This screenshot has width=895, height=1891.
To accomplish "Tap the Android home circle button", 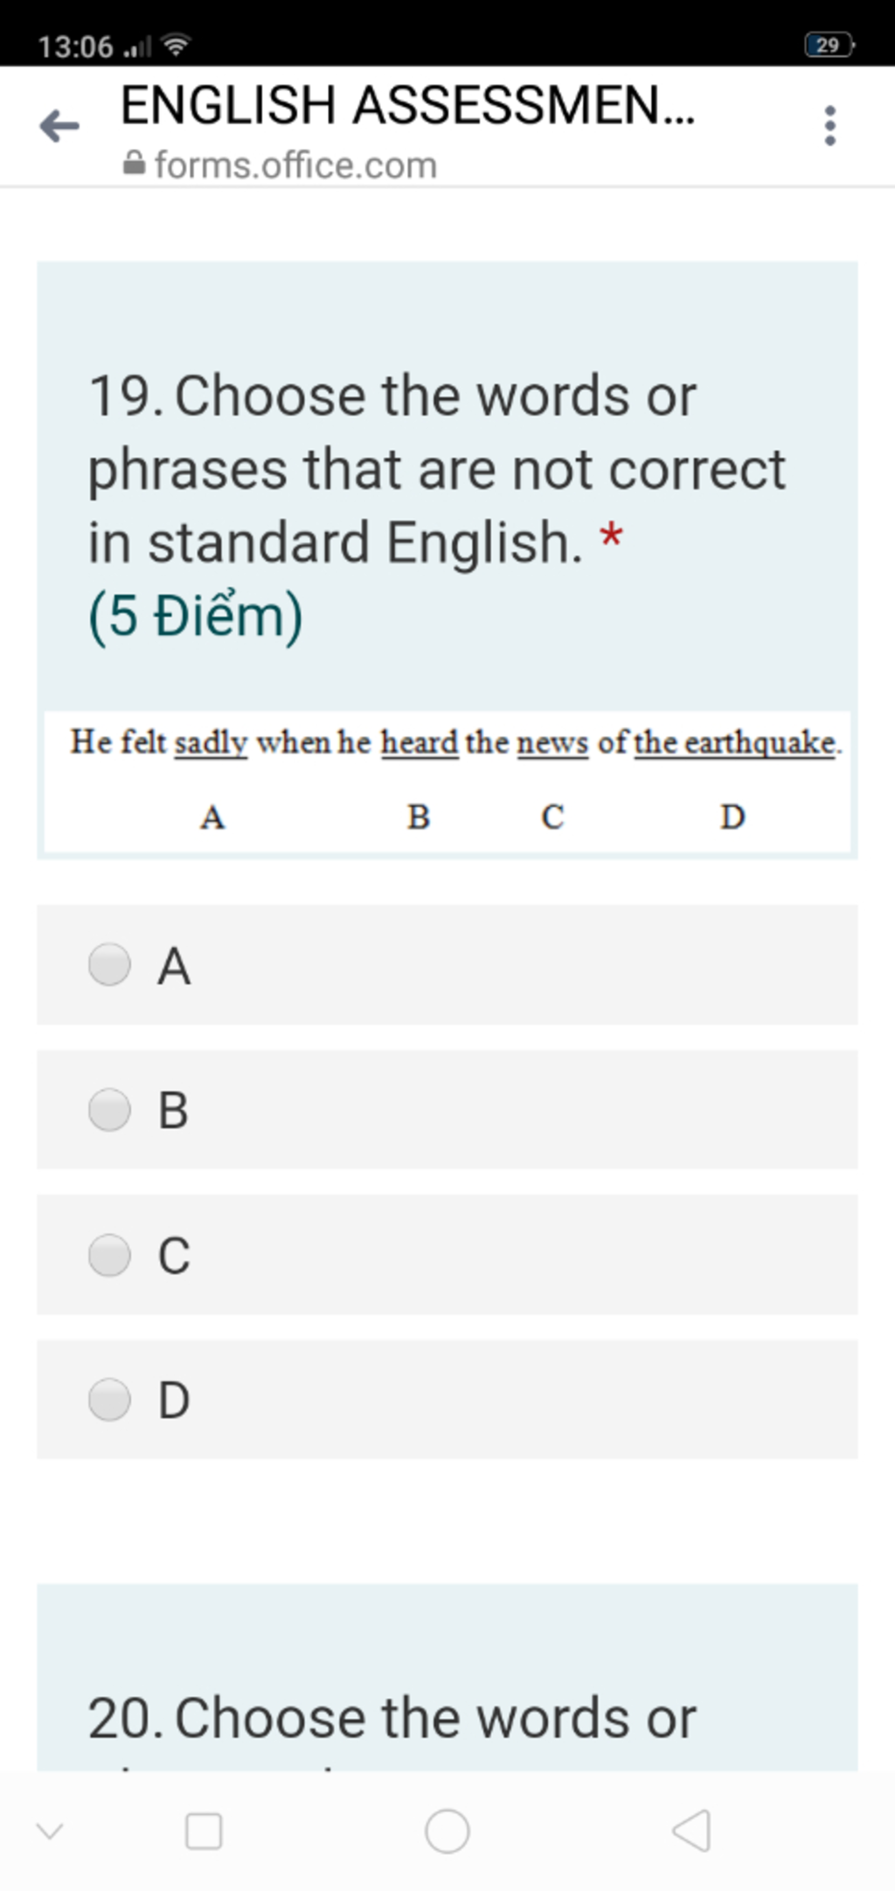I will click(x=447, y=1831).
